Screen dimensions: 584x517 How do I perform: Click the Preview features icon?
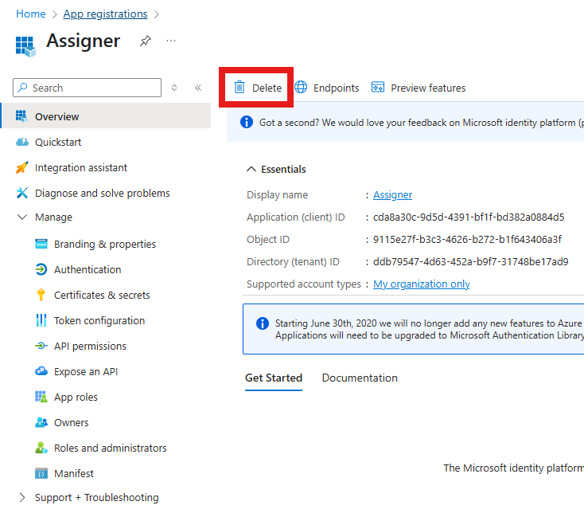(x=378, y=88)
